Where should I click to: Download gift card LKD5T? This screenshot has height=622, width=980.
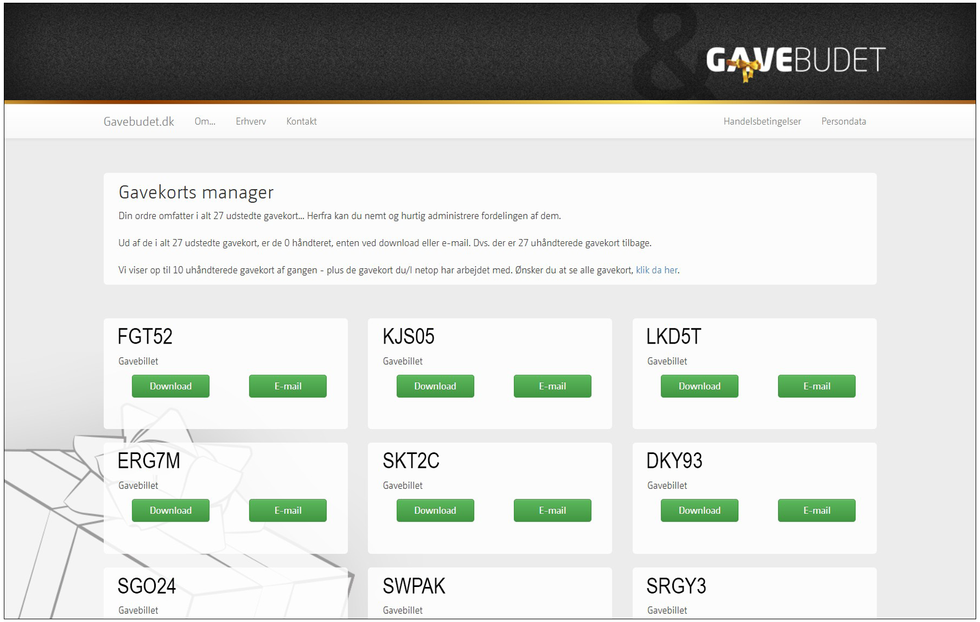[x=699, y=386]
